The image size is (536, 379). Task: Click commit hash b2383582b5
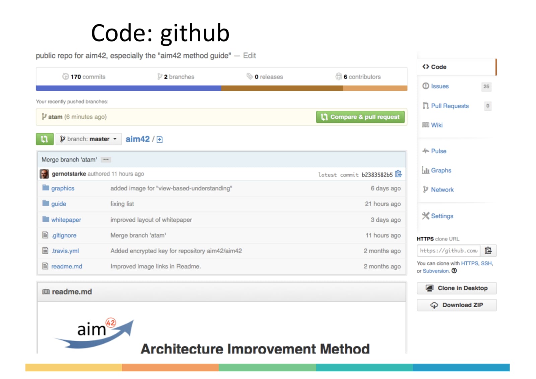pyautogui.click(x=377, y=175)
